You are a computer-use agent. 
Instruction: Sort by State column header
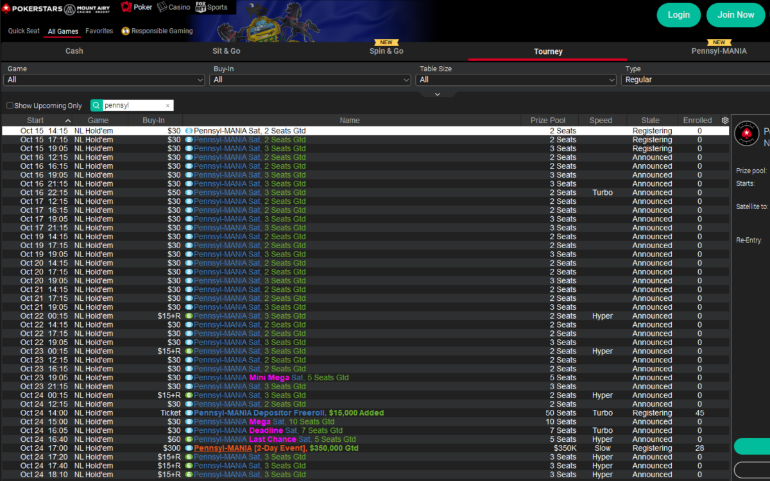(650, 121)
